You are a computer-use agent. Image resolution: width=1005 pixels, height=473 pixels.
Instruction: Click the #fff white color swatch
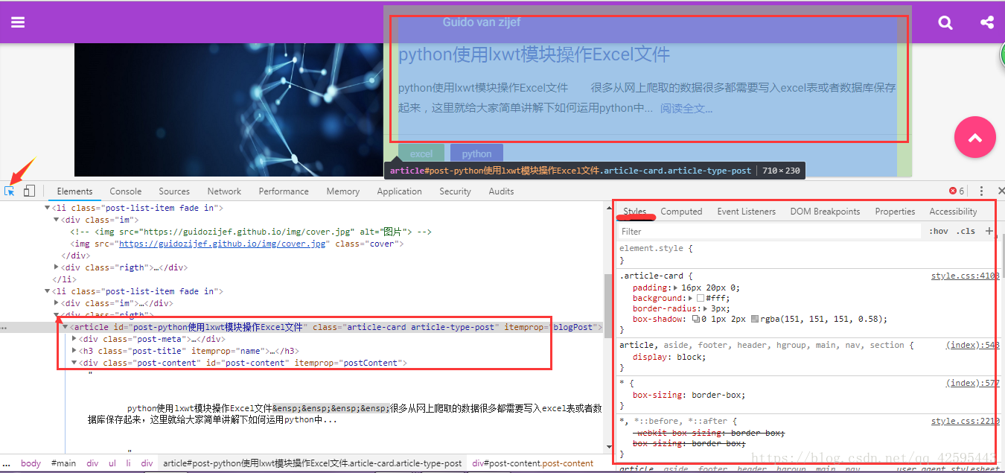[701, 298]
